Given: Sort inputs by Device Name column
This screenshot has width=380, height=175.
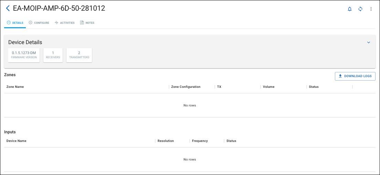Looking at the screenshot, I should (17, 141).
